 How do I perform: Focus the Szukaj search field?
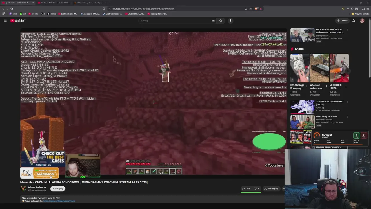(177, 21)
